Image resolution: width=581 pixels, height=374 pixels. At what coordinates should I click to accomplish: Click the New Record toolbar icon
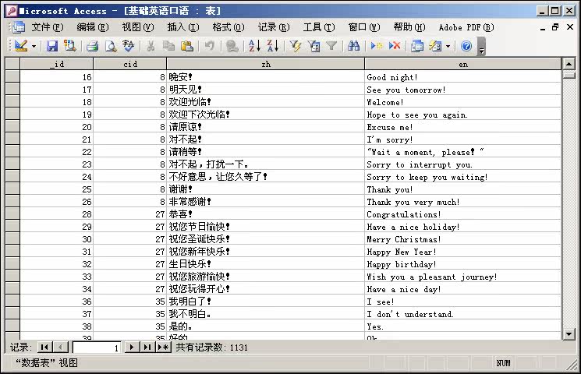click(x=377, y=46)
